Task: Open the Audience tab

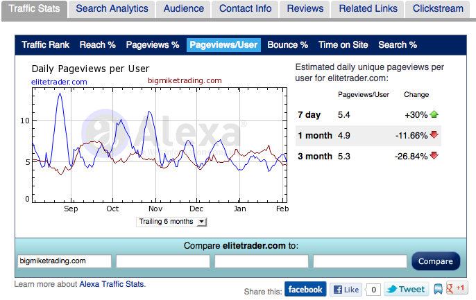Action: [184, 9]
